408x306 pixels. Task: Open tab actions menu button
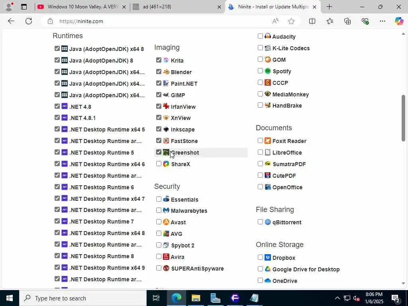point(24,7)
